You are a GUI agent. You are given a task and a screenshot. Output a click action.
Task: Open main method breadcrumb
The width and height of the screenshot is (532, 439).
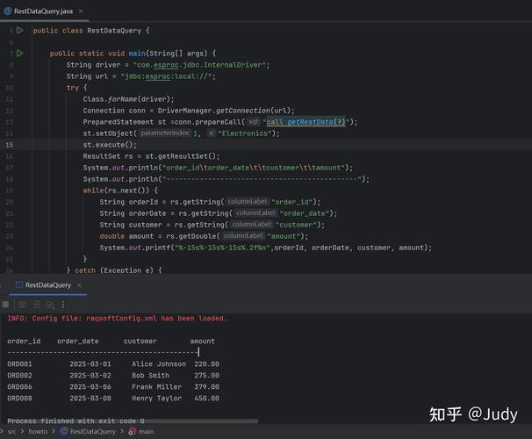tap(141, 431)
